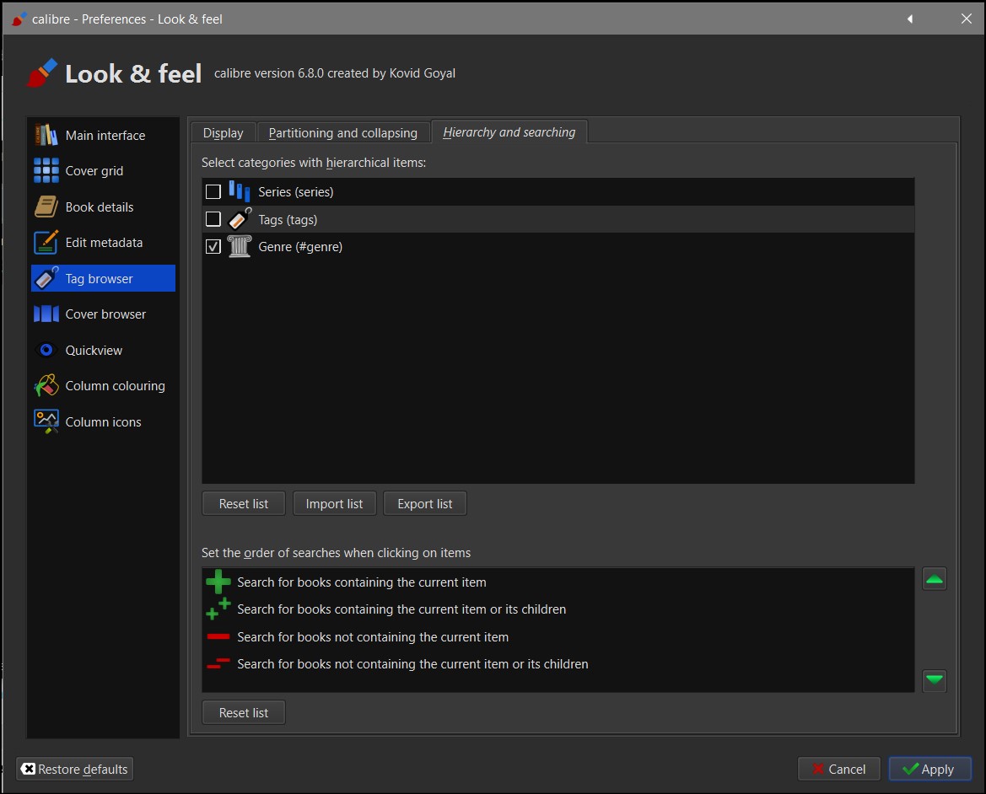
Task: Select the Book details icon
Action: (46, 207)
